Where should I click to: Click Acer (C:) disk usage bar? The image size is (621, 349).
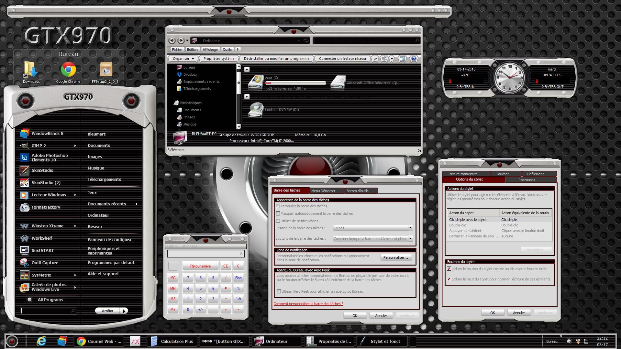click(x=295, y=83)
